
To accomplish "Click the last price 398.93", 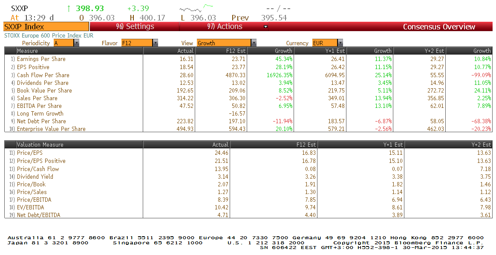I will click(x=89, y=9).
